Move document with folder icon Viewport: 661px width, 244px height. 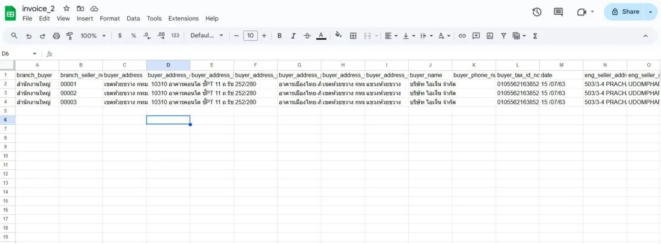80,8
